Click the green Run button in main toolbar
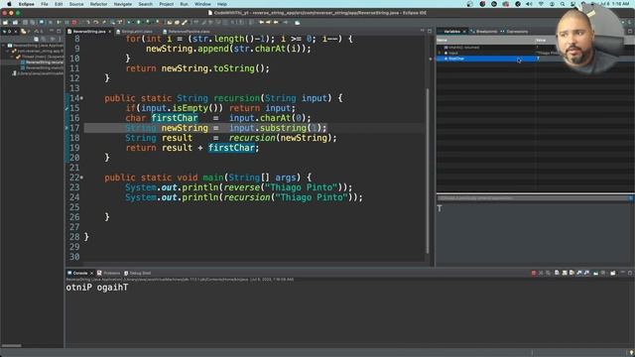 (139, 23)
